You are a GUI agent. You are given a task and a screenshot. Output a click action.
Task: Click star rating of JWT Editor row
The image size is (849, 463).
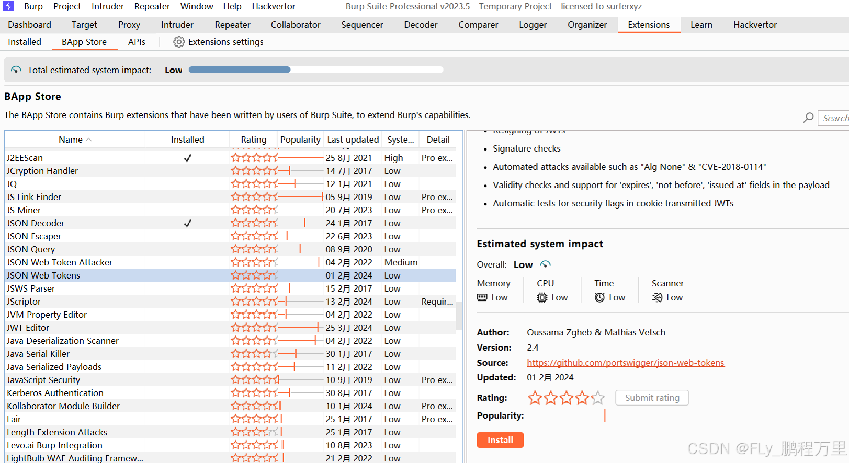pyautogui.click(x=254, y=328)
